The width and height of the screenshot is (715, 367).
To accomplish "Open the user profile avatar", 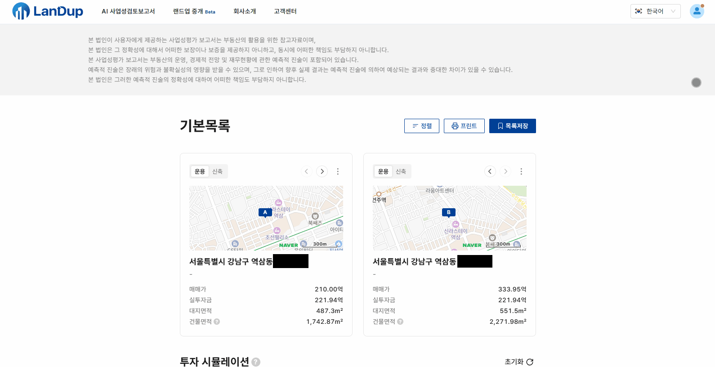I will pyautogui.click(x=697, y=11).
